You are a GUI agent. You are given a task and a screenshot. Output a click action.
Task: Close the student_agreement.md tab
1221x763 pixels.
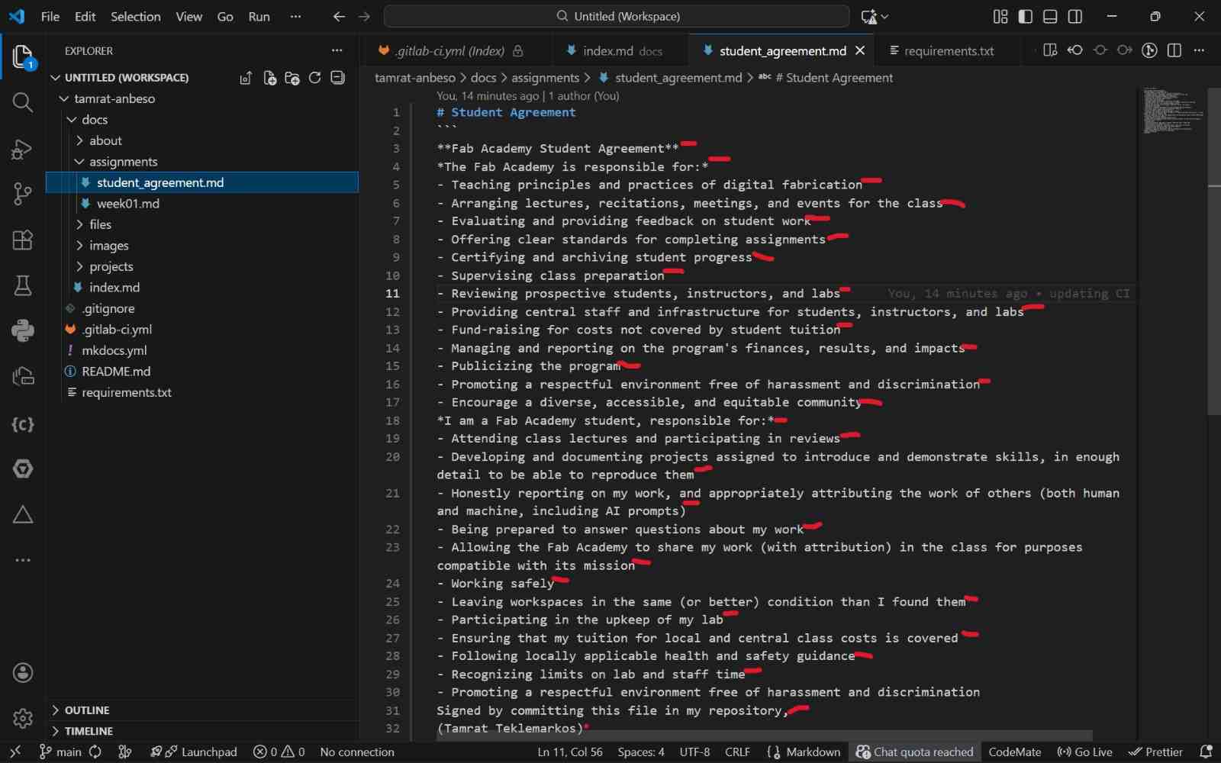pyautogui.click(x=860, y=50)
